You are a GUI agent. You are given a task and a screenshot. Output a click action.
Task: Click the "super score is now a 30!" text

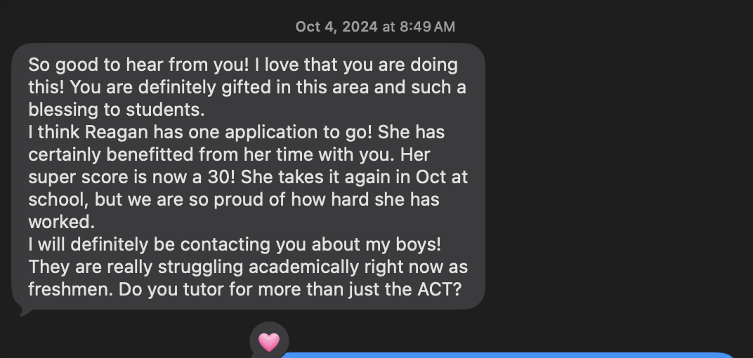pos(122,177)
